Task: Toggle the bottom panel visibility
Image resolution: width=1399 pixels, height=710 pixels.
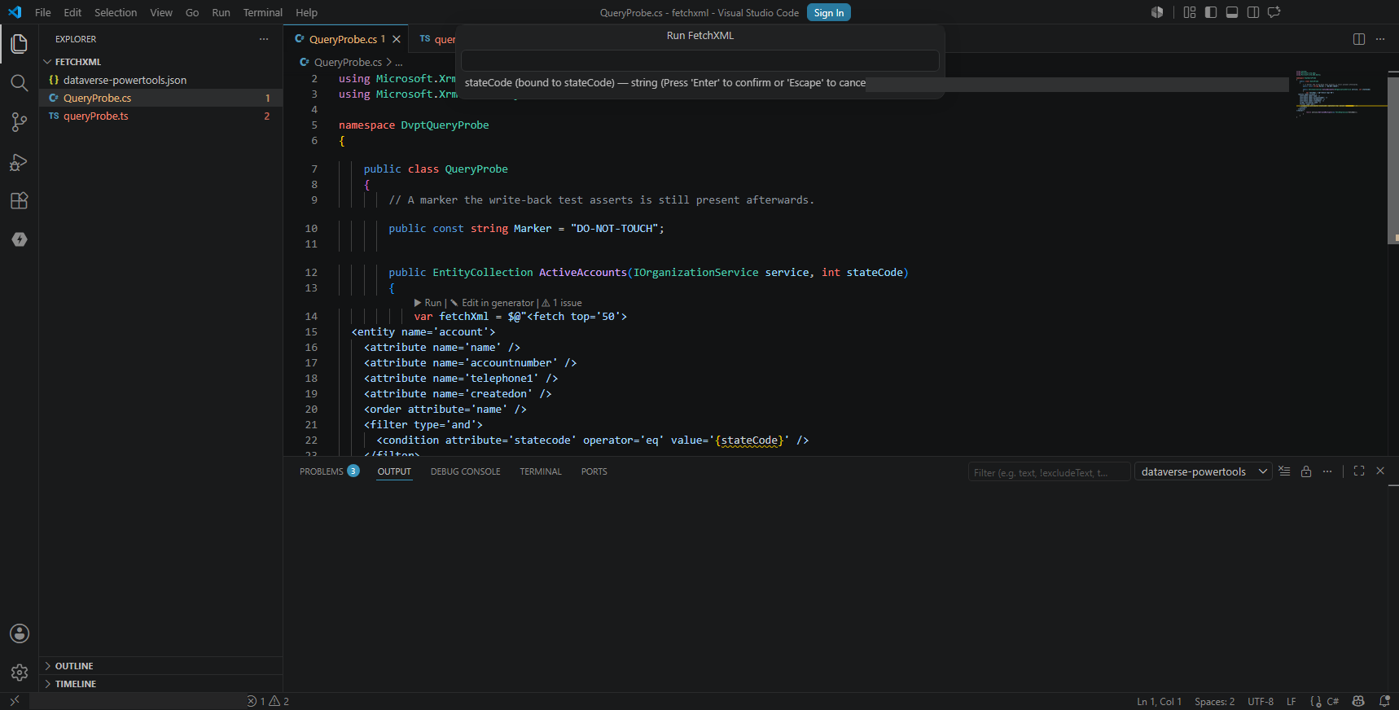Action: pyautogui.click(x=1232, y=12)
